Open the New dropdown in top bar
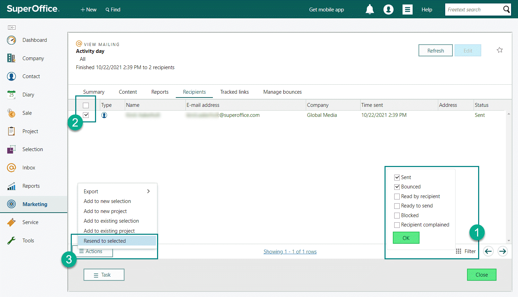 click(x=88, y=10)
